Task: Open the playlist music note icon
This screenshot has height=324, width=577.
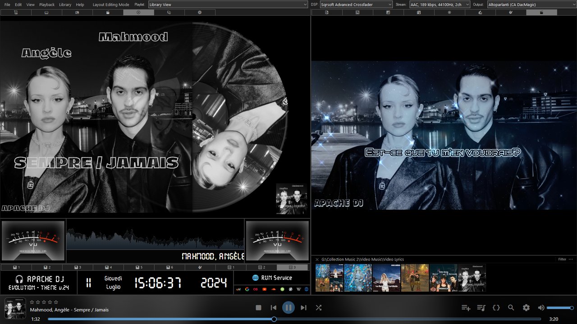Action: point(481,308)
